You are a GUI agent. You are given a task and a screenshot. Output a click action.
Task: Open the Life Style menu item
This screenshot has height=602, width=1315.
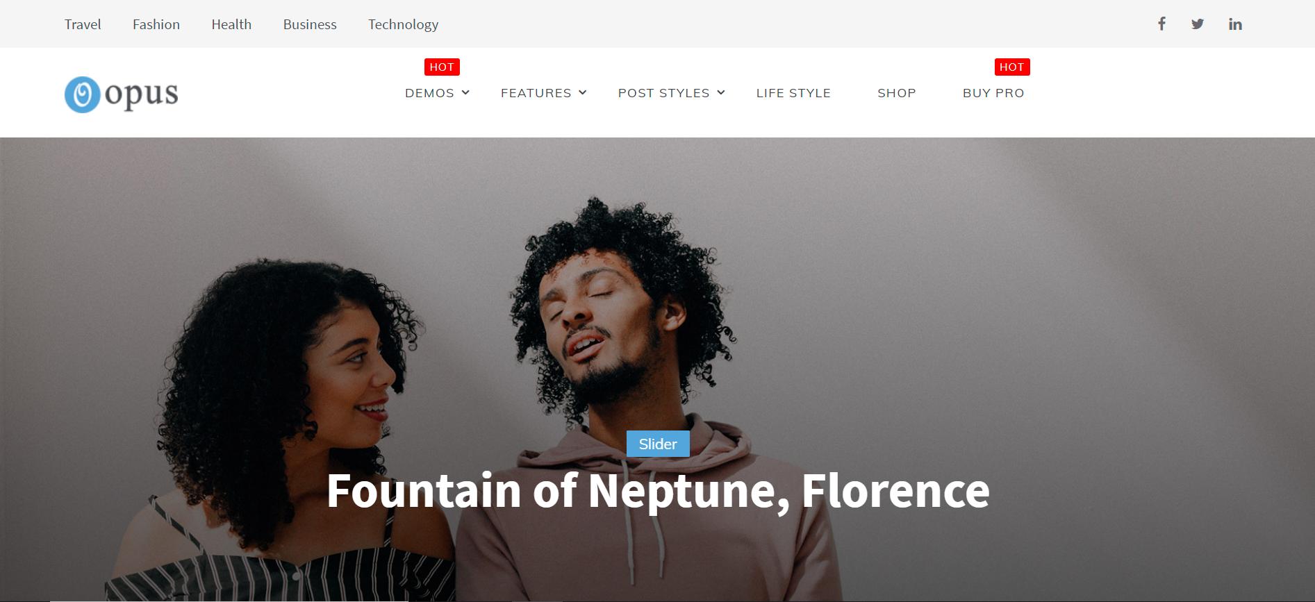793,93
